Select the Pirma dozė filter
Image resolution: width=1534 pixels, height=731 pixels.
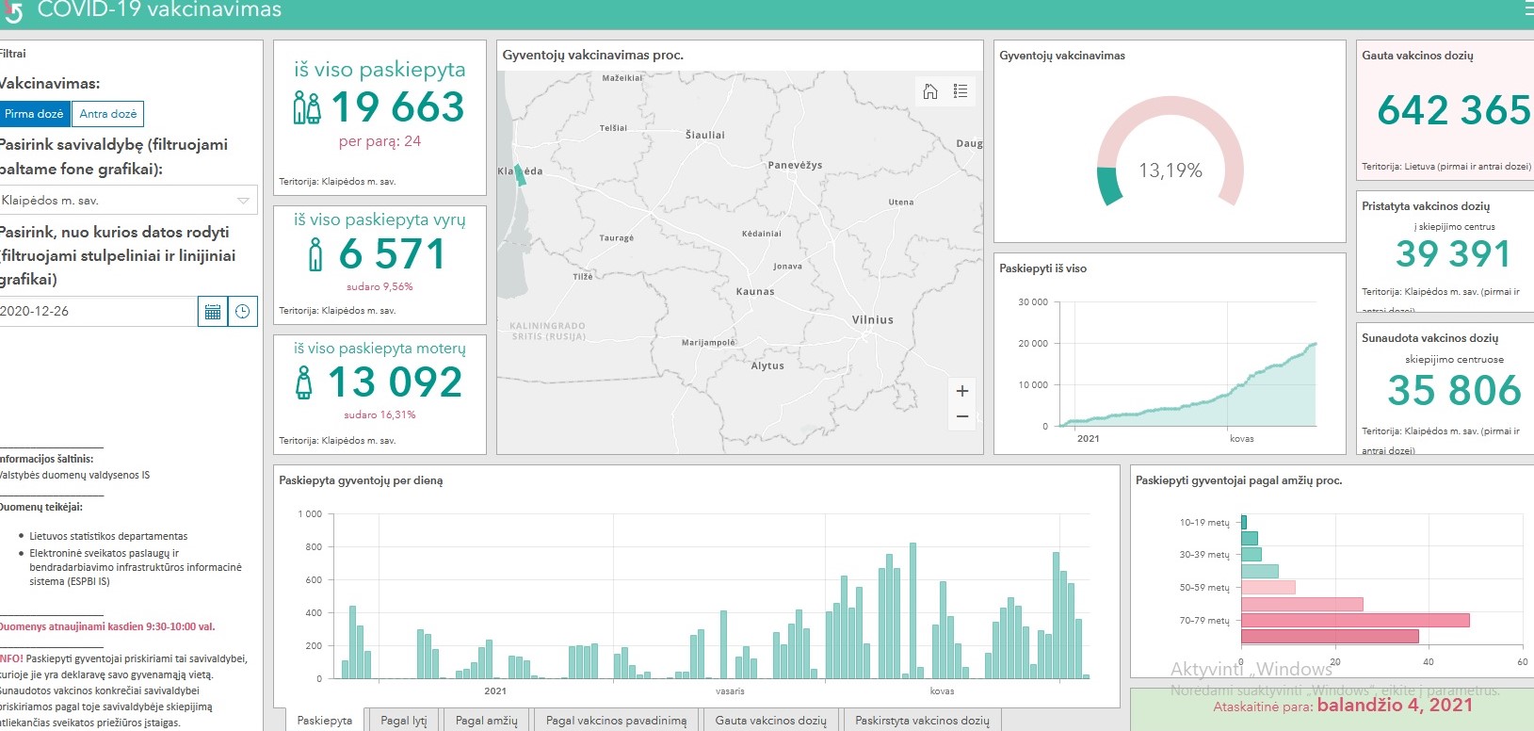34,114
